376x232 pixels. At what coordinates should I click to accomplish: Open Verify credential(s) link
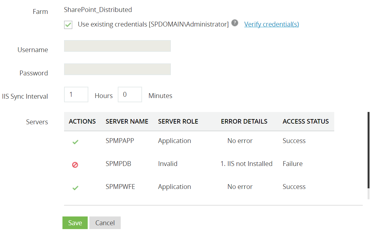[x=271, y=24]
